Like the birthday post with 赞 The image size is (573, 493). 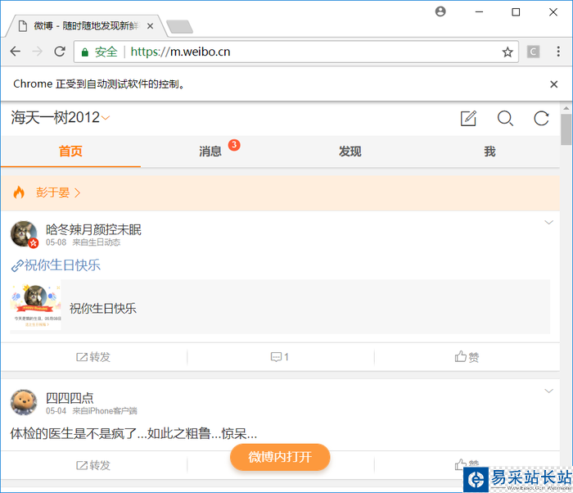467,356
